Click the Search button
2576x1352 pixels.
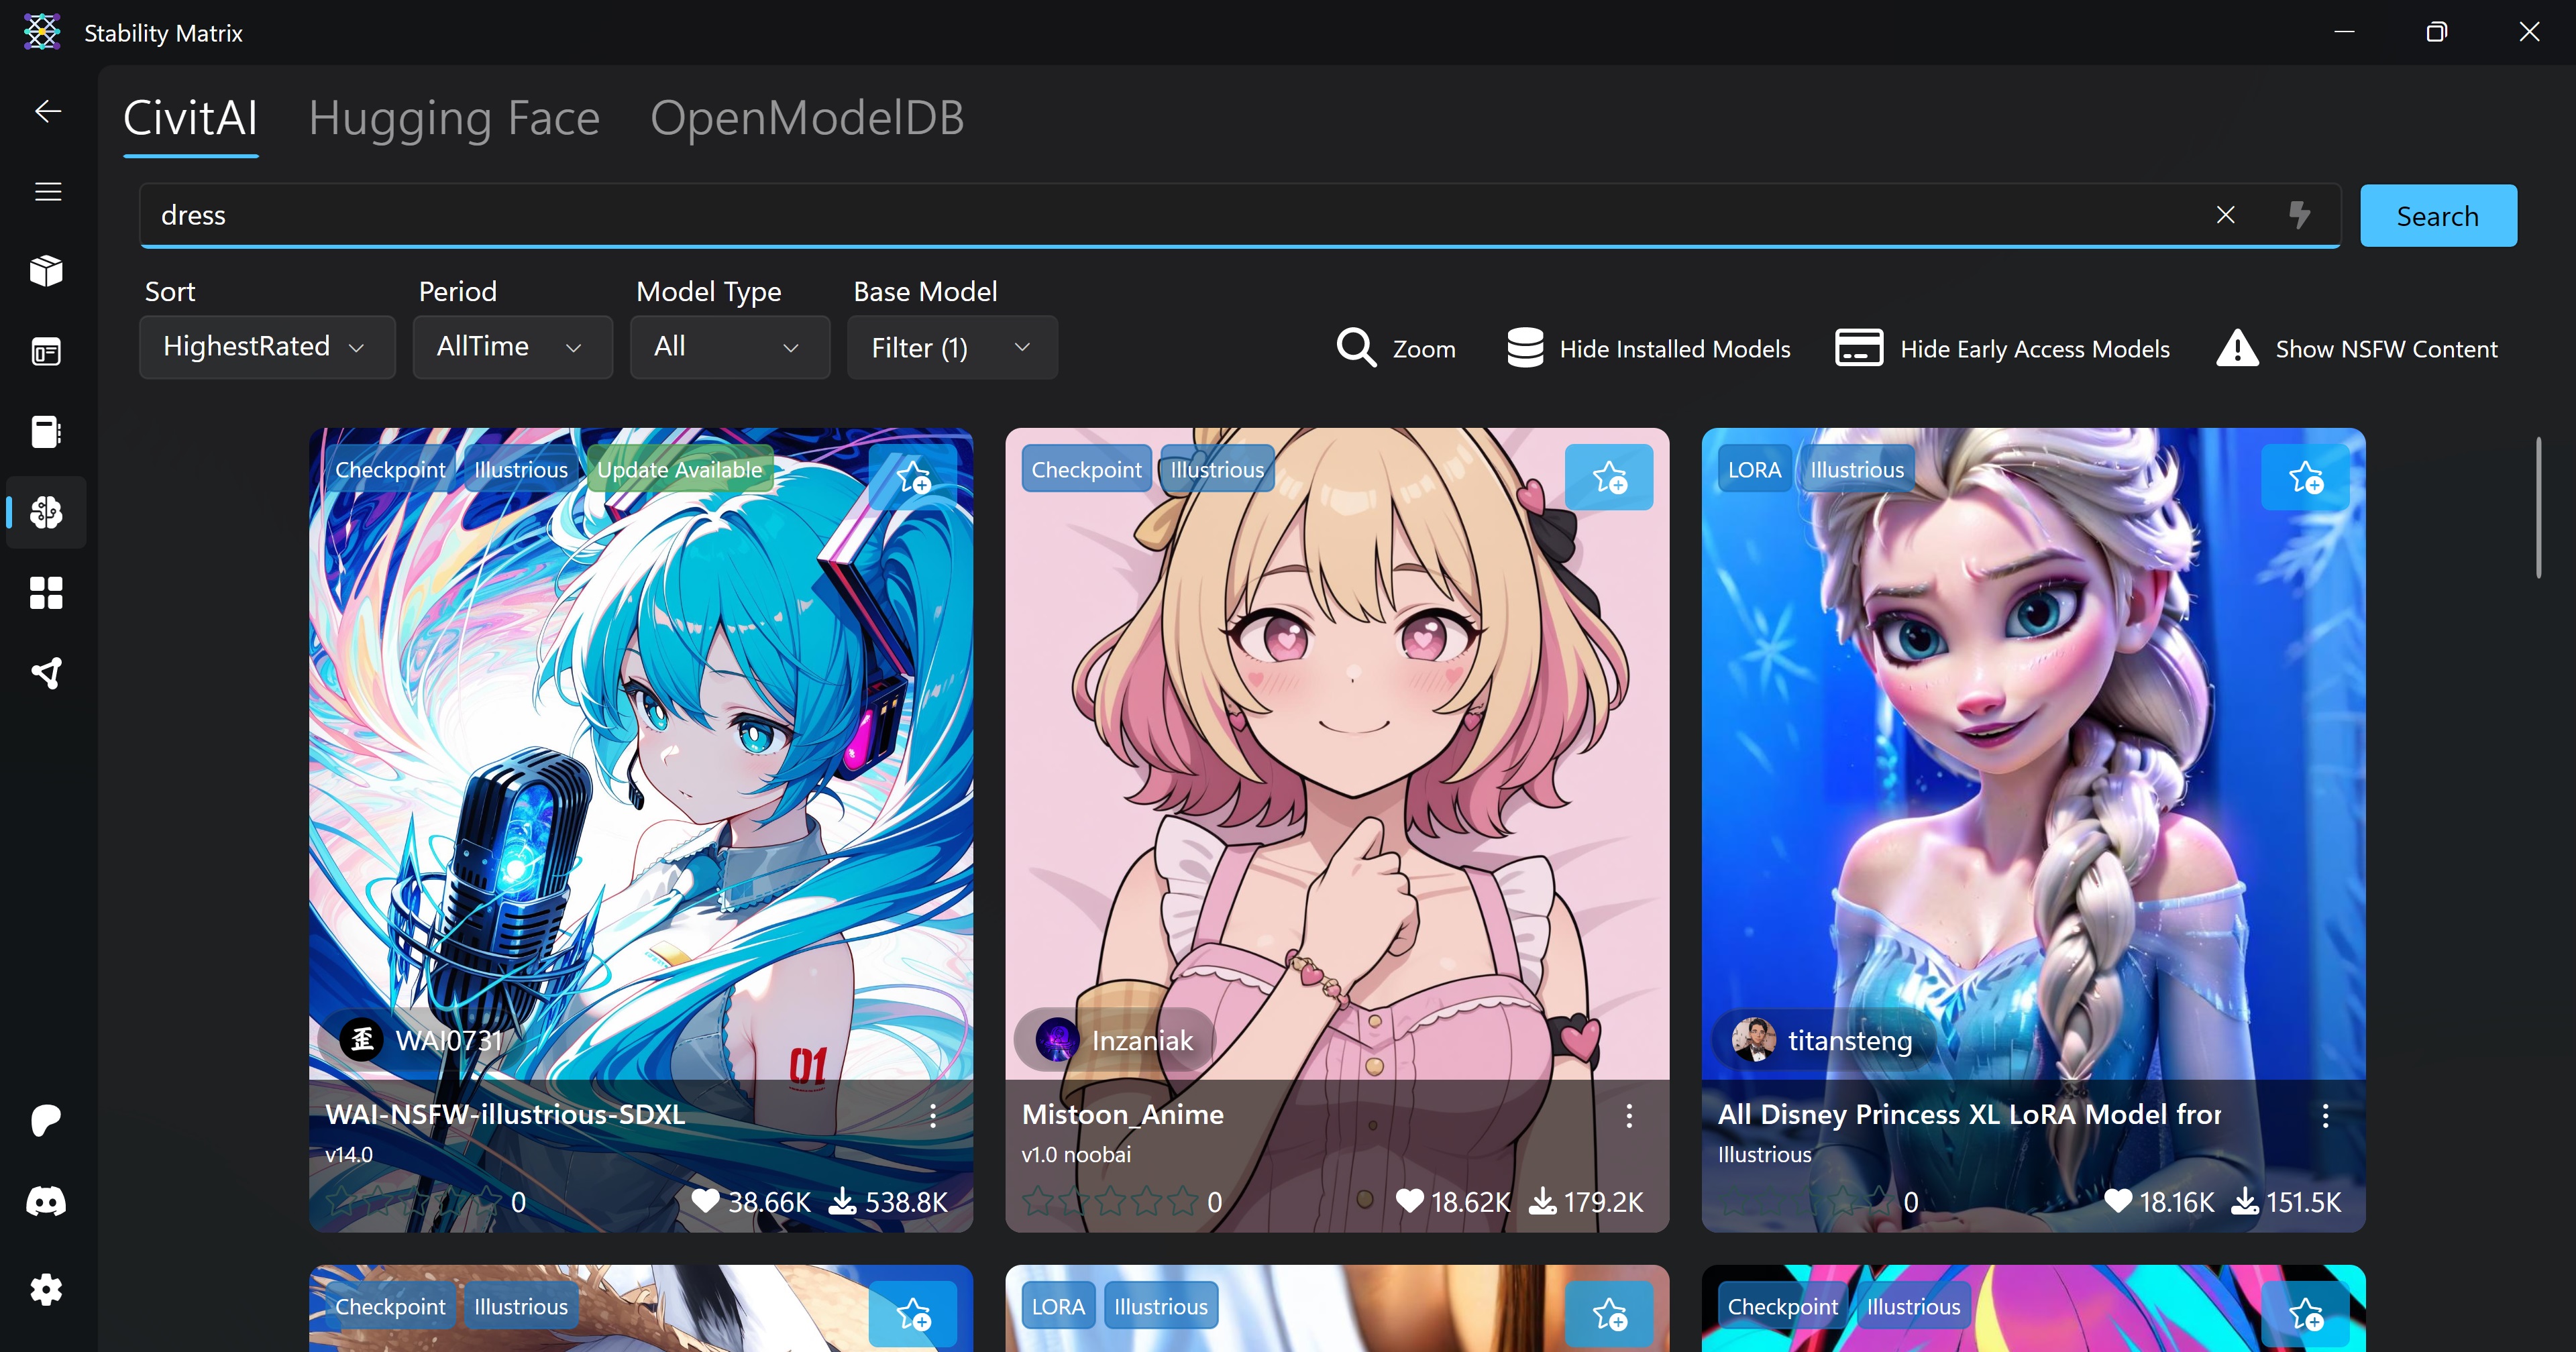2438,215
